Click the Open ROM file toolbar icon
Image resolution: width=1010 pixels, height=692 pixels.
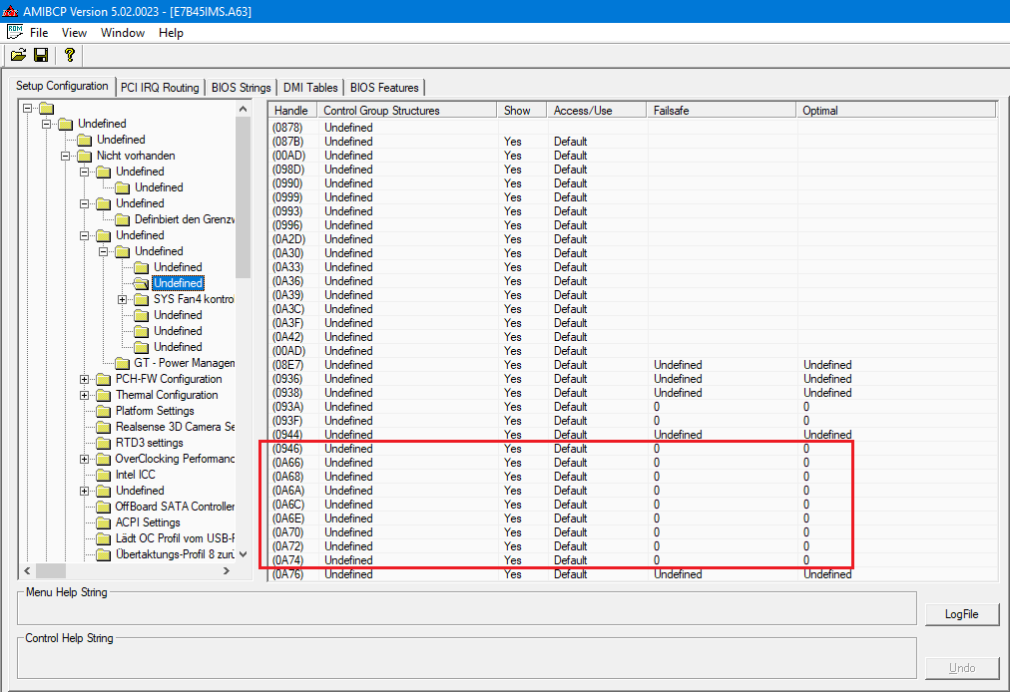point(19,55)
